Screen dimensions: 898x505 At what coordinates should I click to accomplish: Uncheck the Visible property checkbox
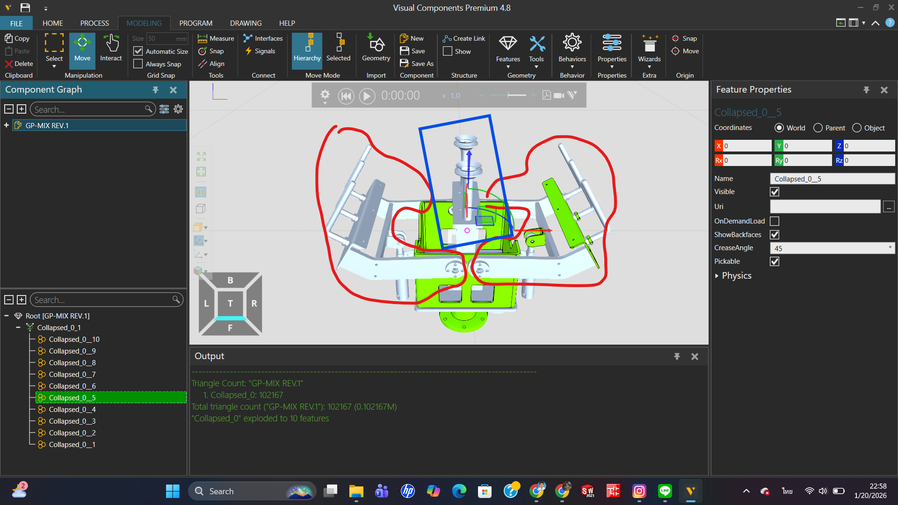775,192
